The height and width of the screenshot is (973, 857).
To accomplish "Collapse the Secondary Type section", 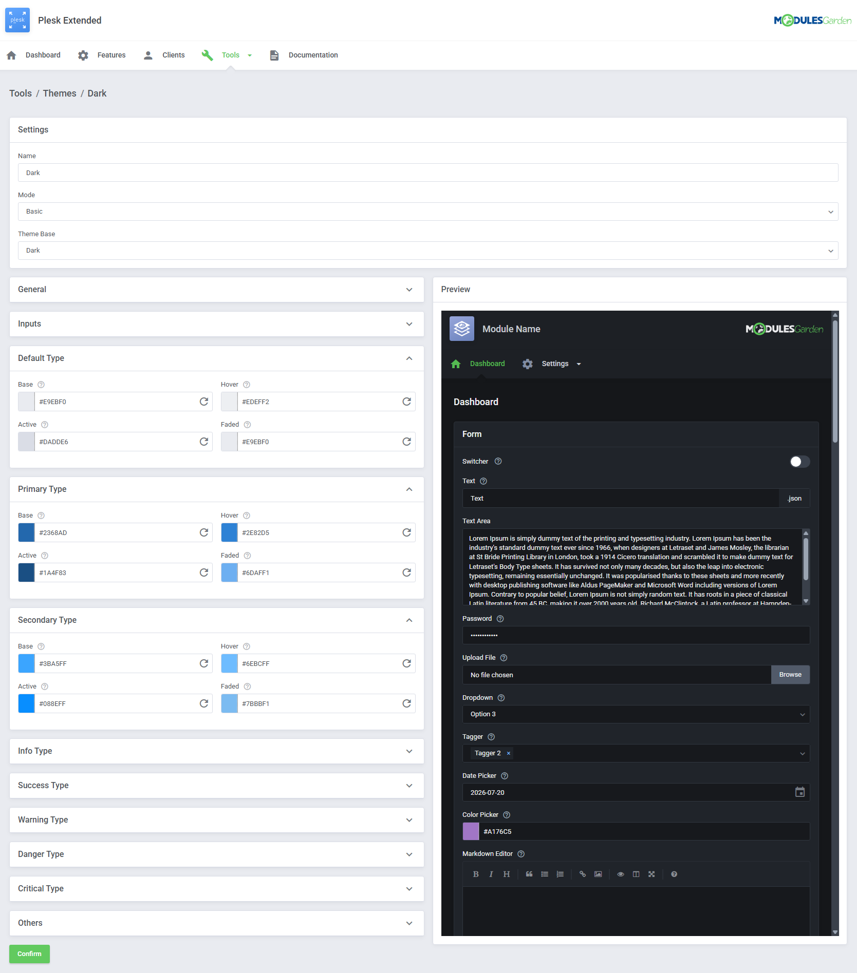I will coord(409,620).
